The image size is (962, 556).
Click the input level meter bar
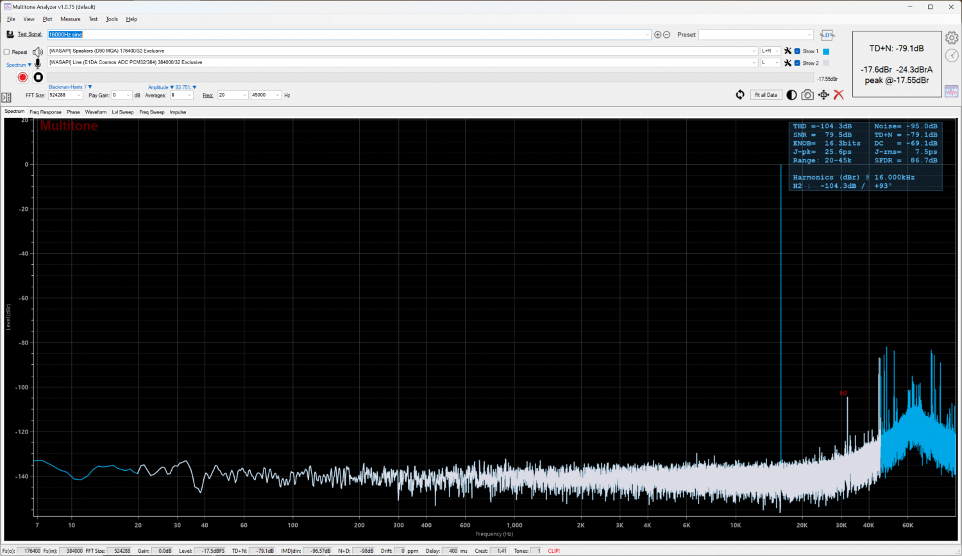(430, 78)
